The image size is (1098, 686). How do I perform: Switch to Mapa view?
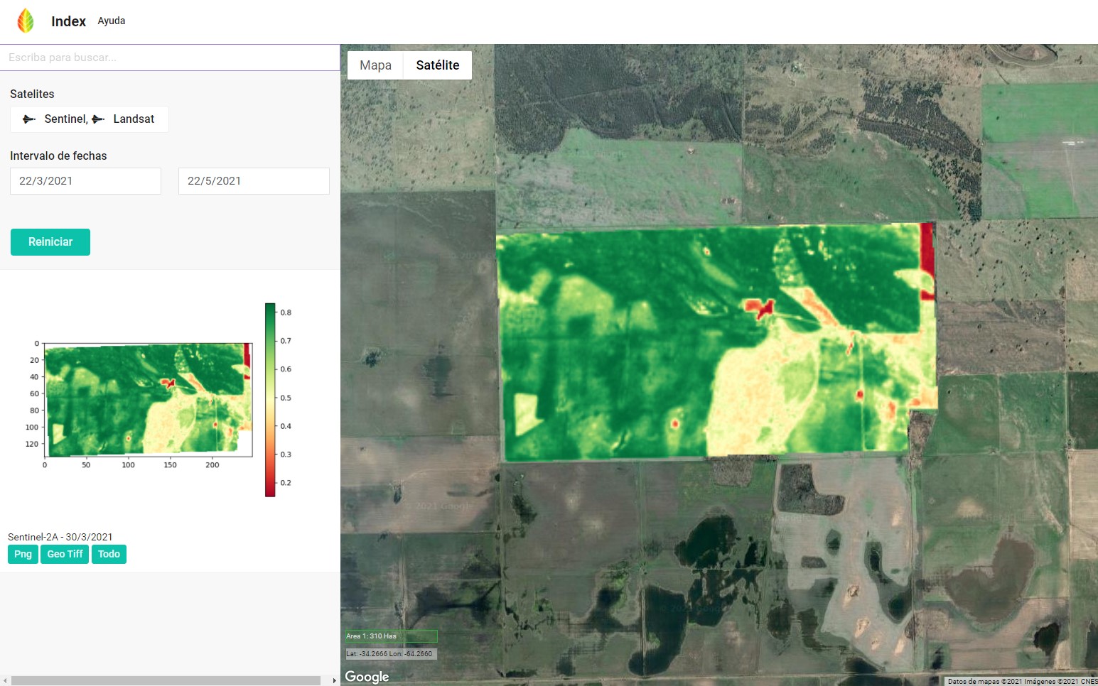pos(375,65)
